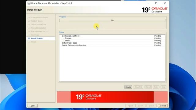The image size is (196, 110).
Task: Select the Summary step
Action: 35,35
